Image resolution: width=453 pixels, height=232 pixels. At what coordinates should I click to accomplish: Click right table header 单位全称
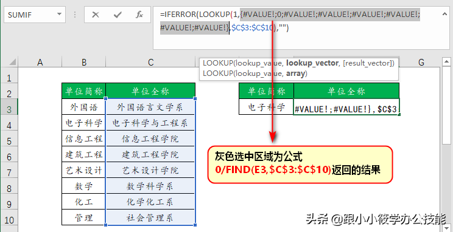click(x=346, y=91)
